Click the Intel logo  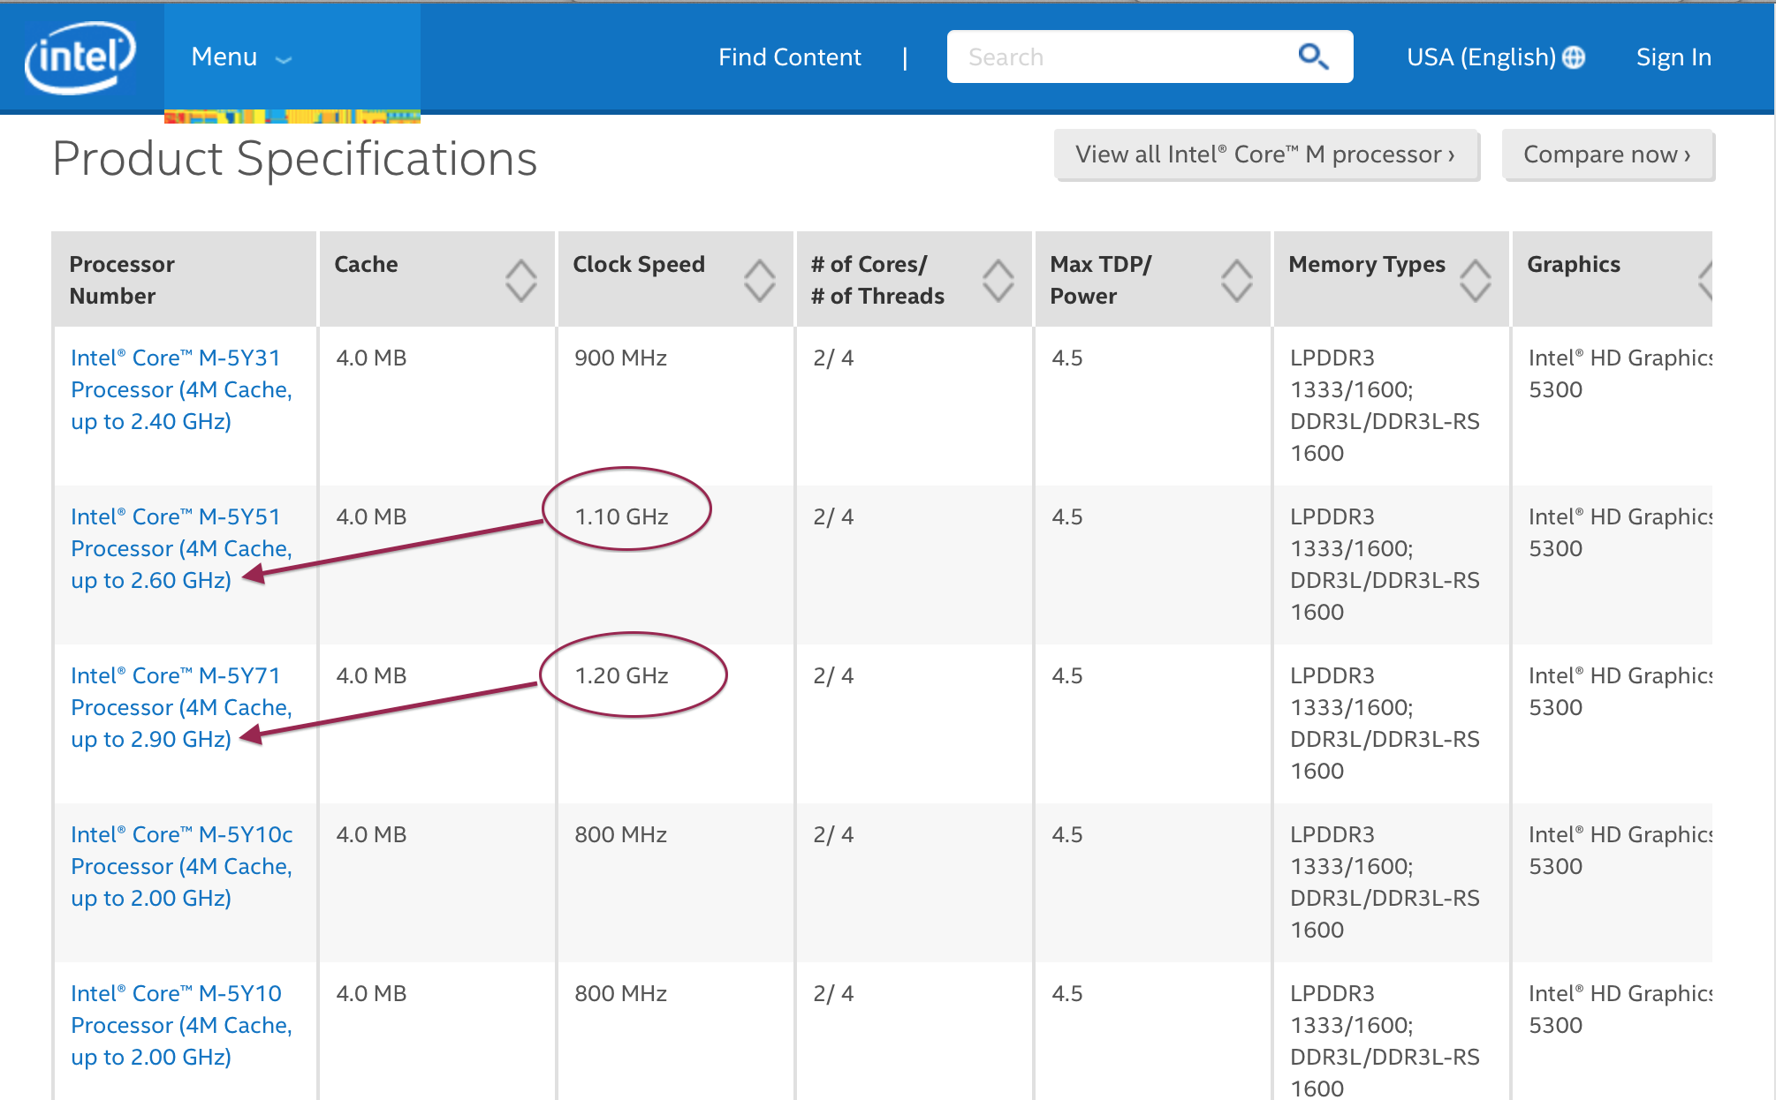point(80,57)
